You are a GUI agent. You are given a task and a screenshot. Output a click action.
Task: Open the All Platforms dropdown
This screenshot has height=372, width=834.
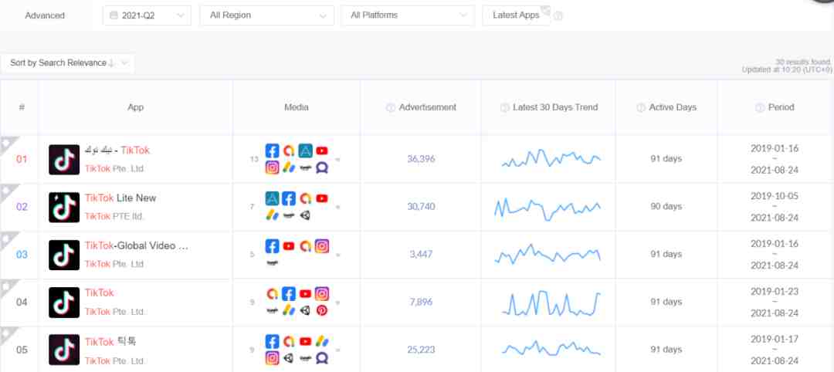click(x=408, y=15)
